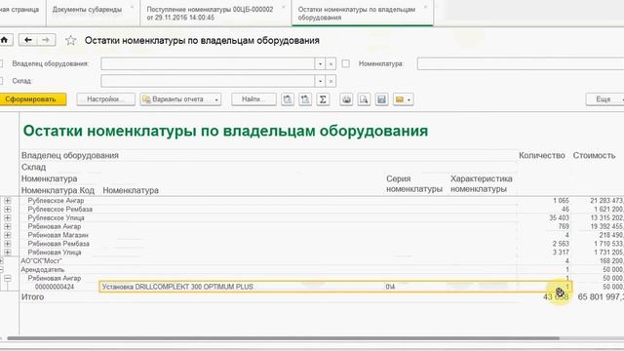Navigate back with the left arrow
This screenshot has height=351, width=624.
(27, 40)
